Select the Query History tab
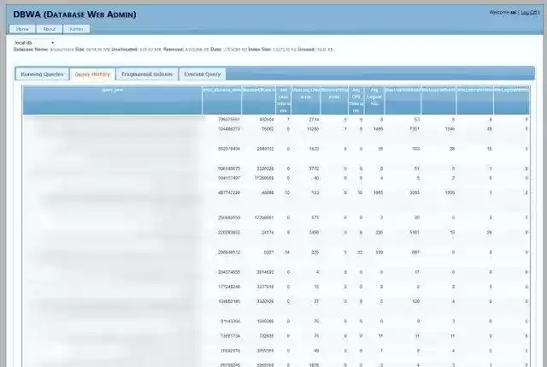 tap(92, 74)
